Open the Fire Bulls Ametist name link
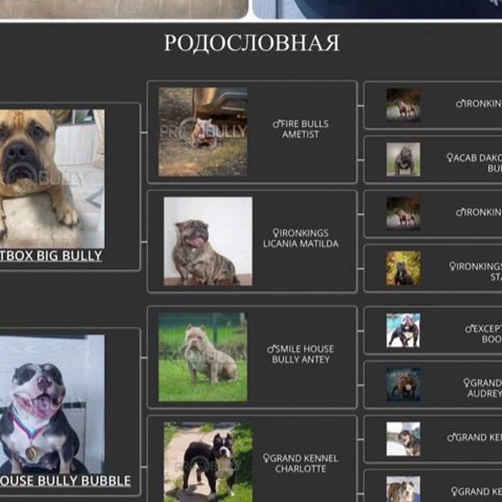Screen dimensions: 502x502 coord(300,129)
